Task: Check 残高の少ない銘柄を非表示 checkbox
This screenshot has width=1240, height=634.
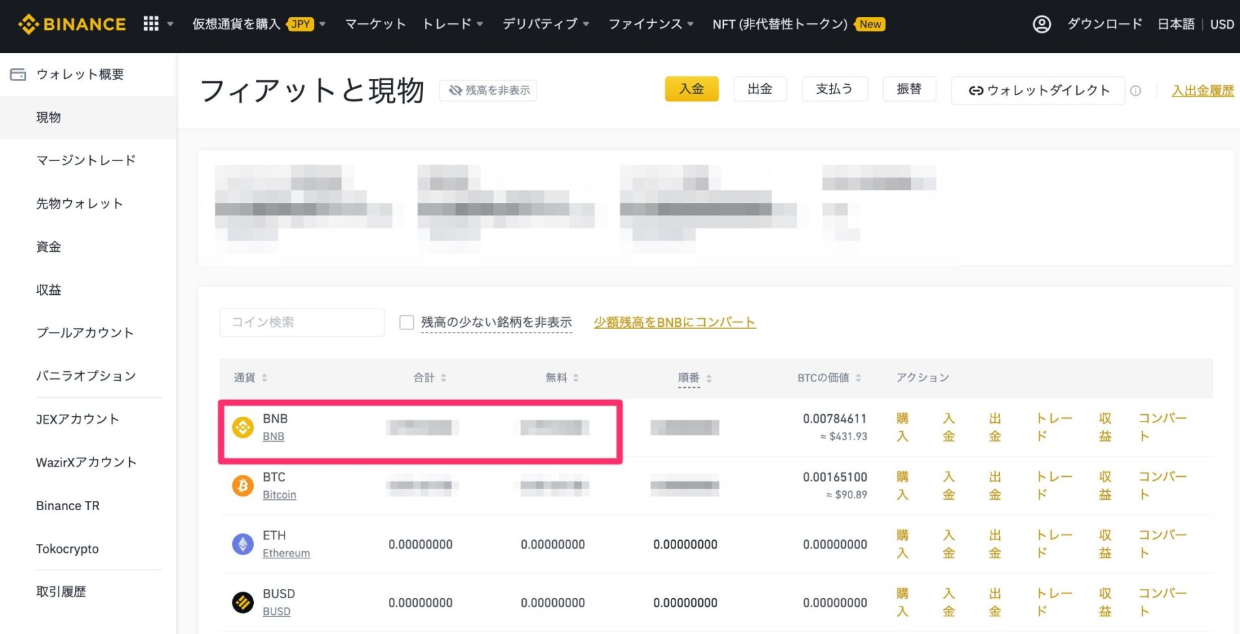Action: coord(407,322)
